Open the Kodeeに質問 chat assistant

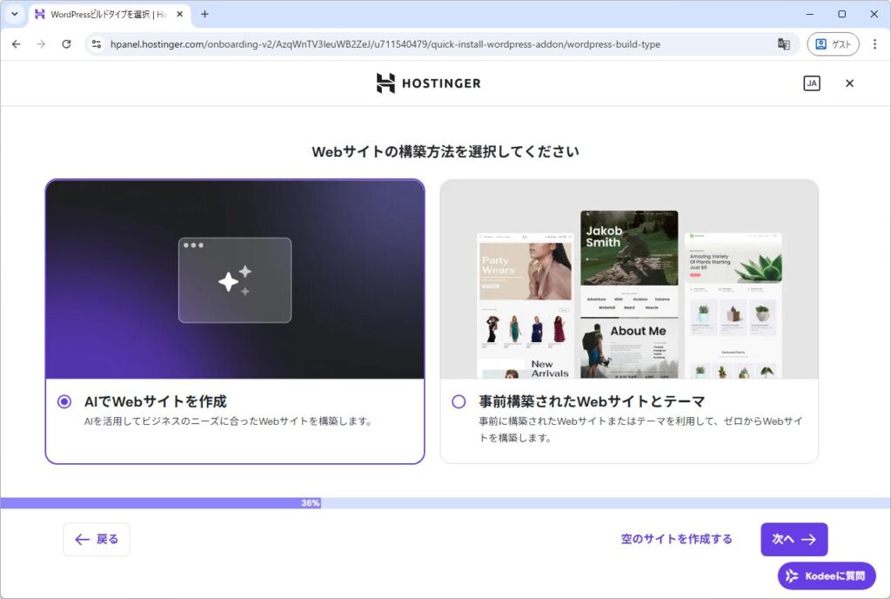click(827, 575)
